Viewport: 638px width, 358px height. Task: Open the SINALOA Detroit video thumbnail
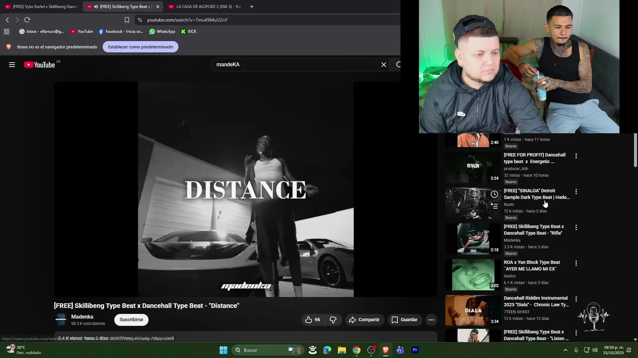(x=473, y=203)
